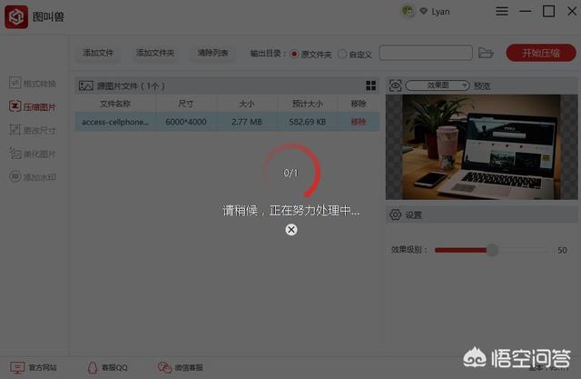Adjust the 效果级别 quality slider handle
Image resolution: width=581 pixels, height=379 pixels.
click(x=492, y=250)
